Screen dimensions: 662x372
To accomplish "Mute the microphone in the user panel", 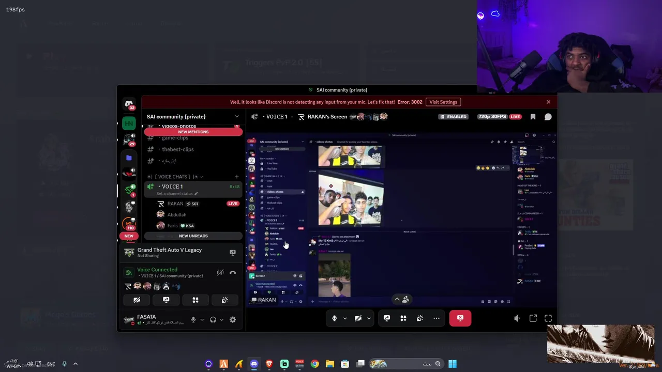I will [x=193, y=320].
